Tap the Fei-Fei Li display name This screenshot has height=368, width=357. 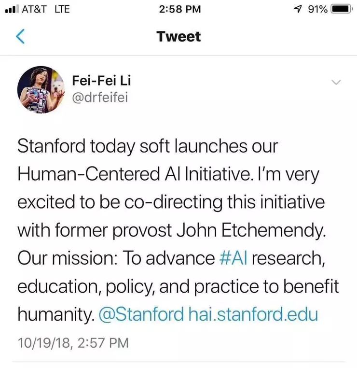[101, 81]
